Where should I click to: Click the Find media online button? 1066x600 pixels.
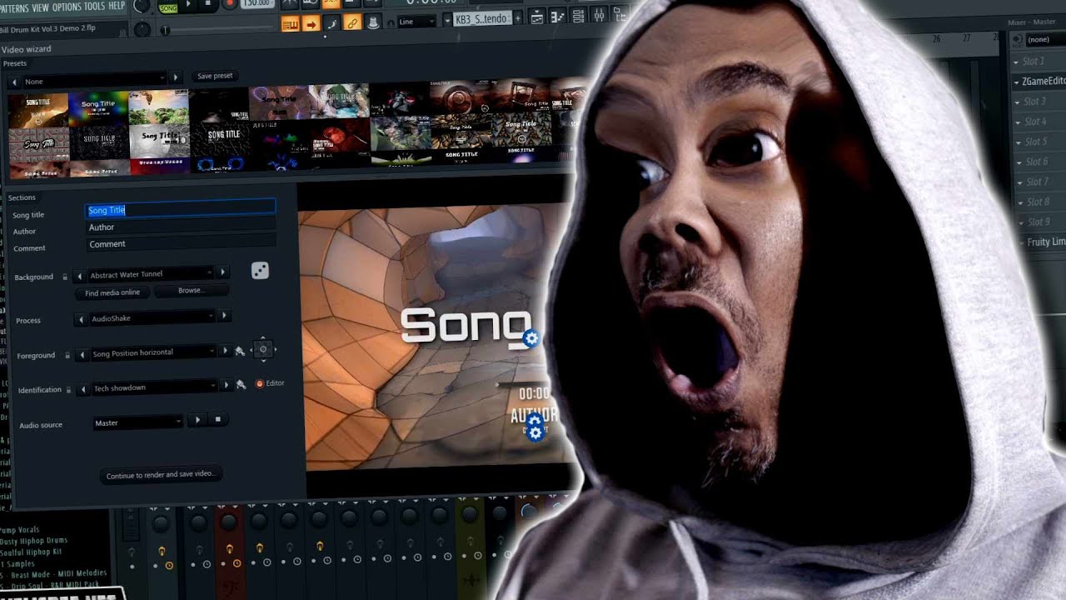113,292
